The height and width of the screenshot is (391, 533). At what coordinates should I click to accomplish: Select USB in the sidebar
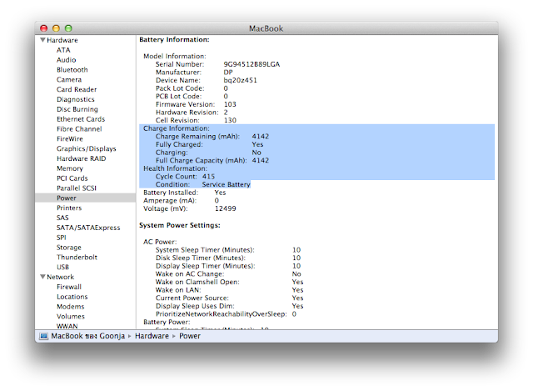62,267
